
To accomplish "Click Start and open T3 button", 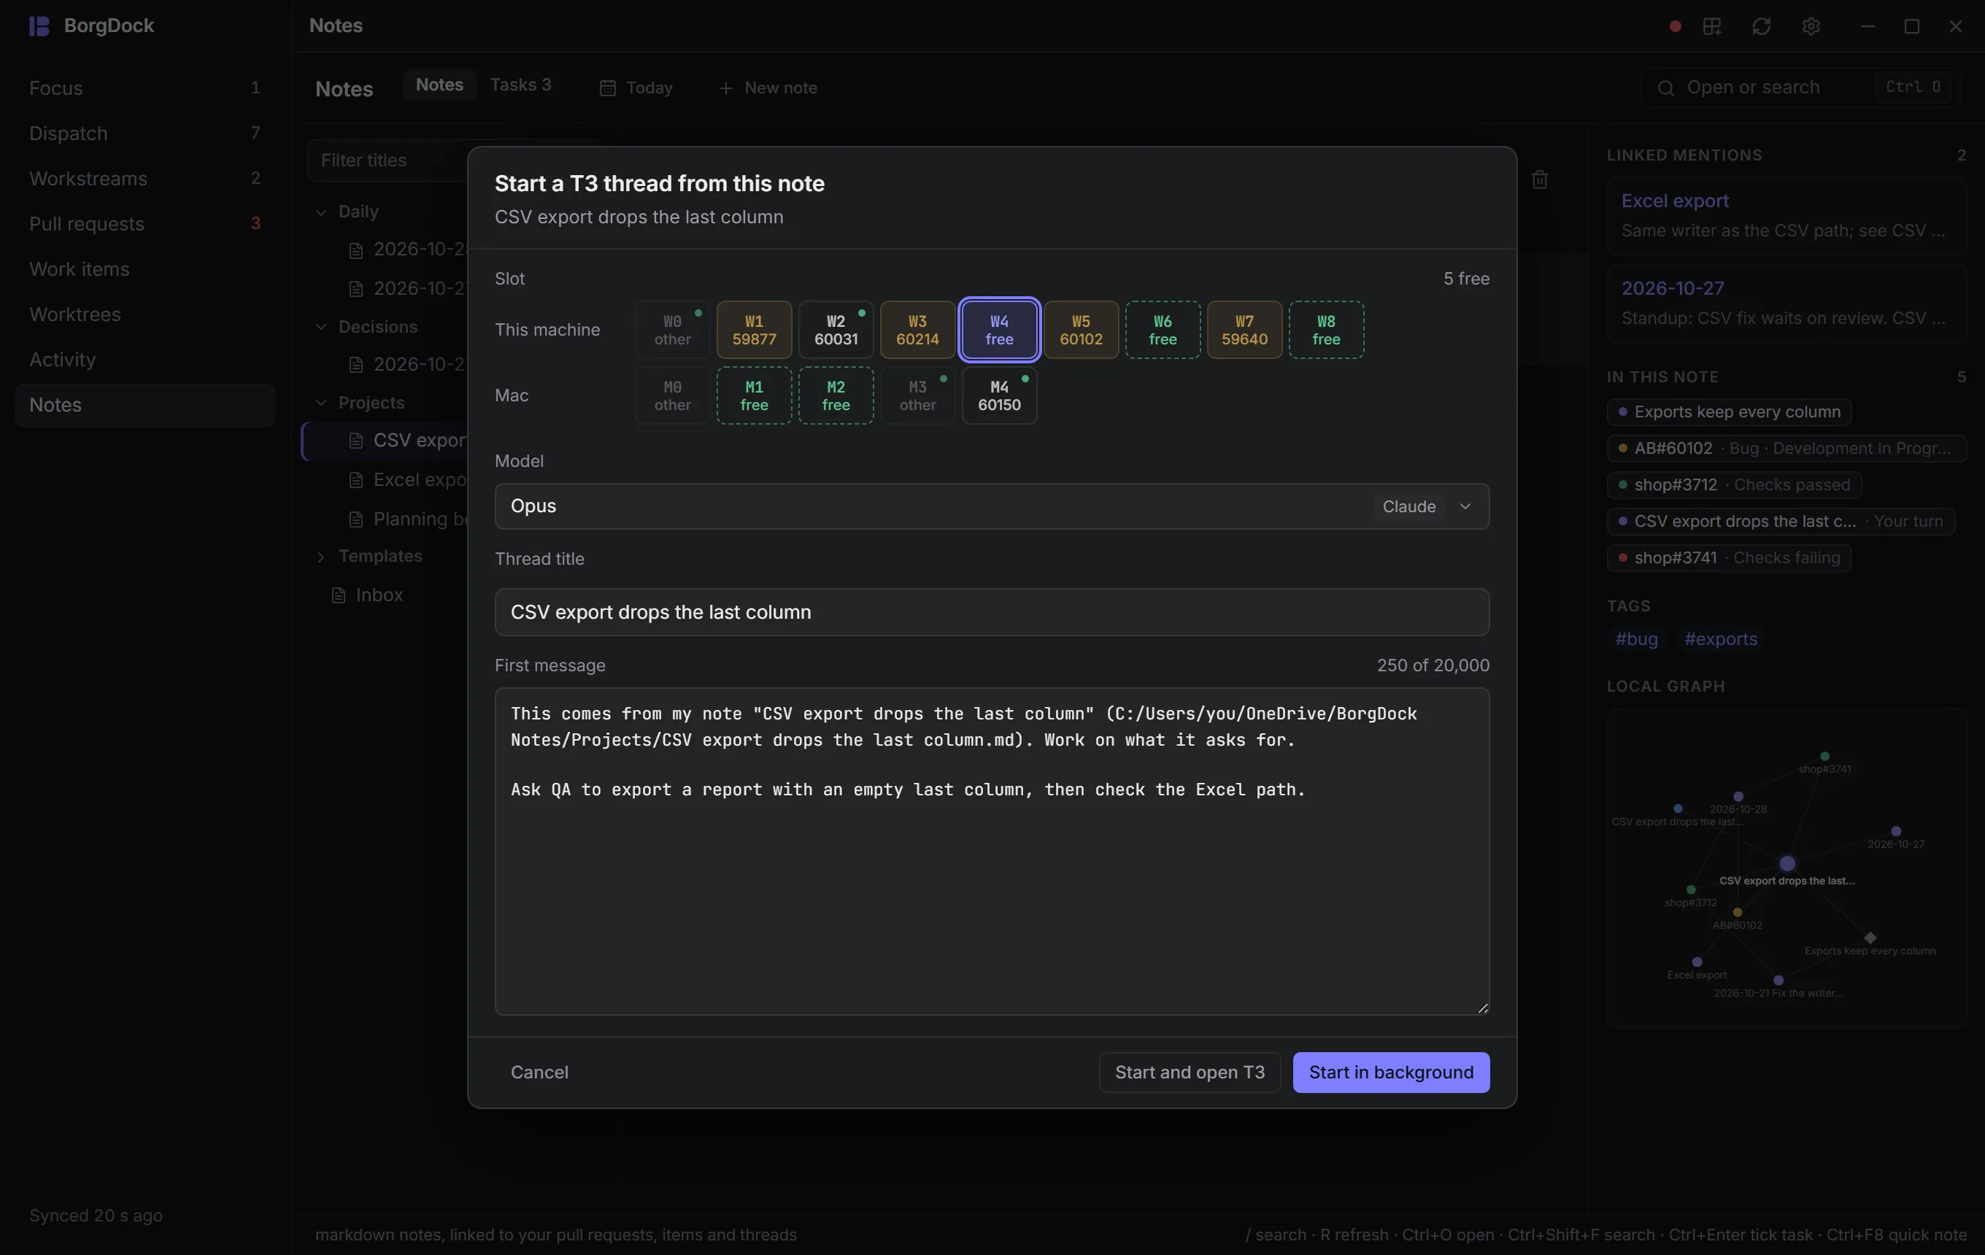I will pos(1190,1072).
